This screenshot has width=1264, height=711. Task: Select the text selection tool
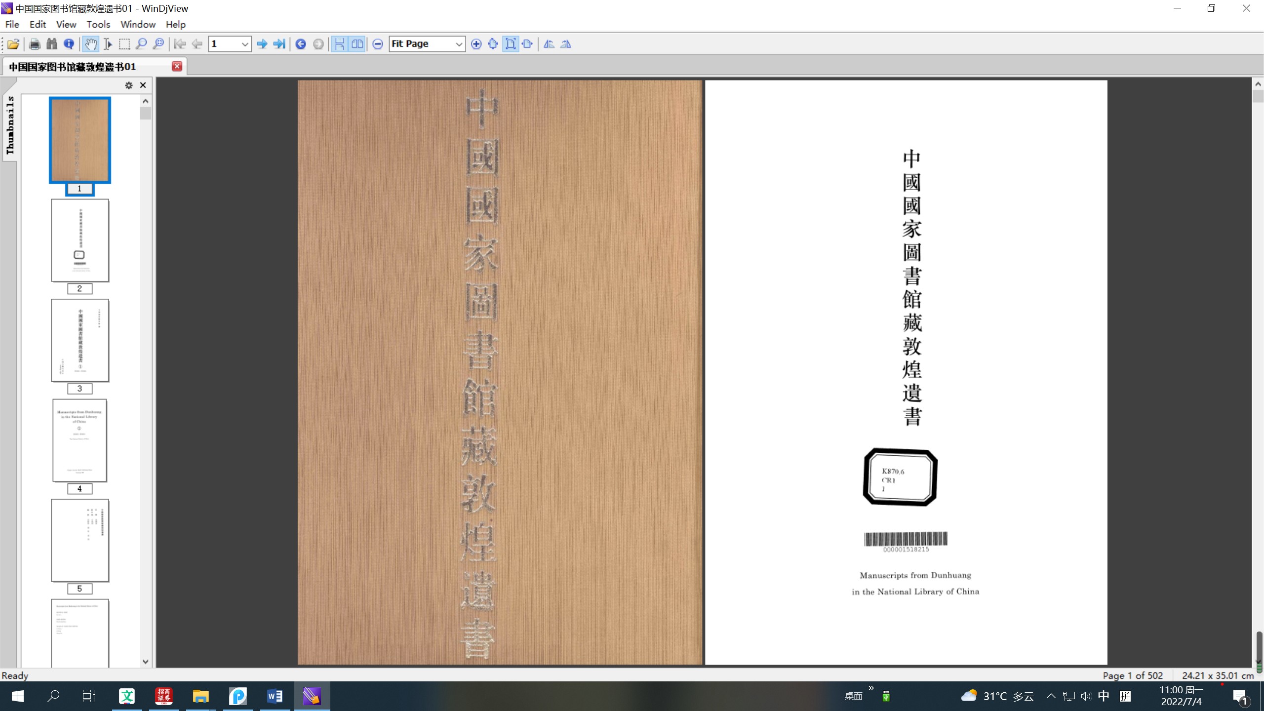click(x=108, y=44)
